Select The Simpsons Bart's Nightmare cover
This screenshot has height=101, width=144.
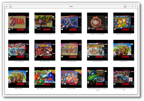click(124, 23)
